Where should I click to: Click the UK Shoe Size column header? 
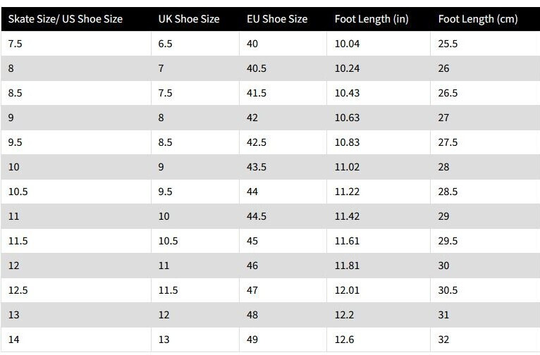[188, 19]
